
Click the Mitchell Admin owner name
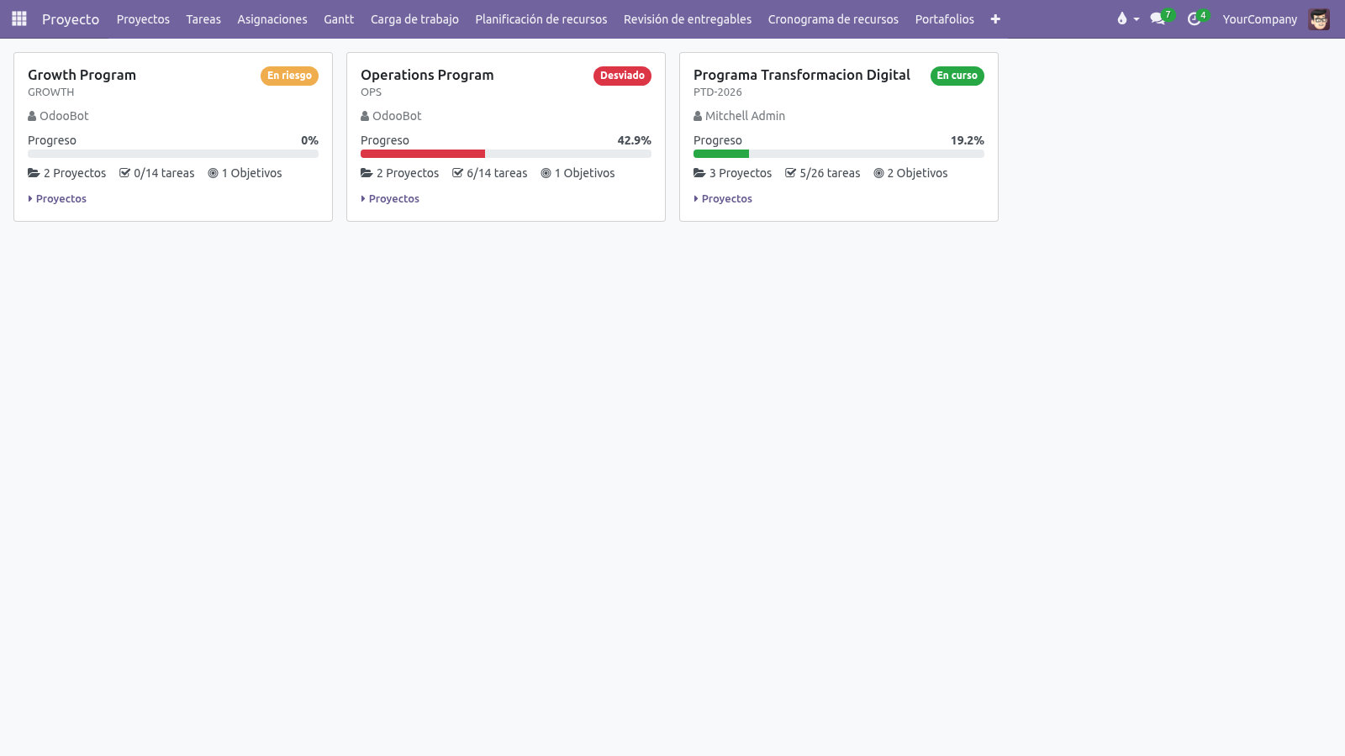coord(745,116)
